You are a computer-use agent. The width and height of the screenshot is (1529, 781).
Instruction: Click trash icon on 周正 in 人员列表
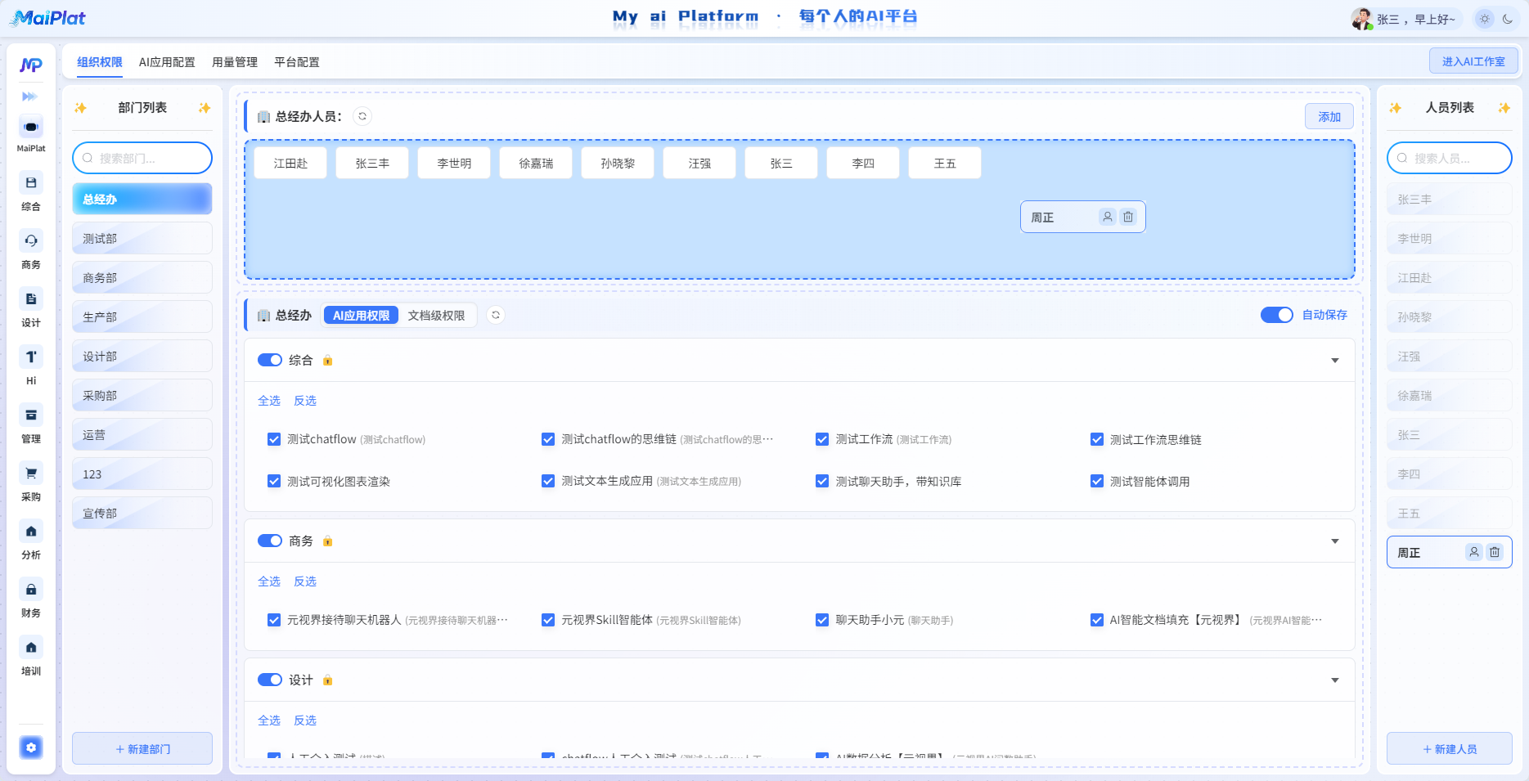pos(1495,552)
